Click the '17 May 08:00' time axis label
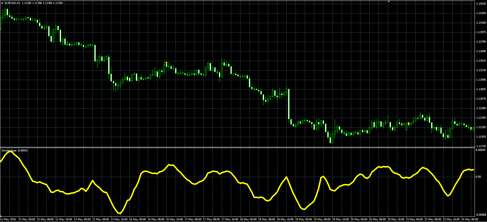 tap(211, 219)
